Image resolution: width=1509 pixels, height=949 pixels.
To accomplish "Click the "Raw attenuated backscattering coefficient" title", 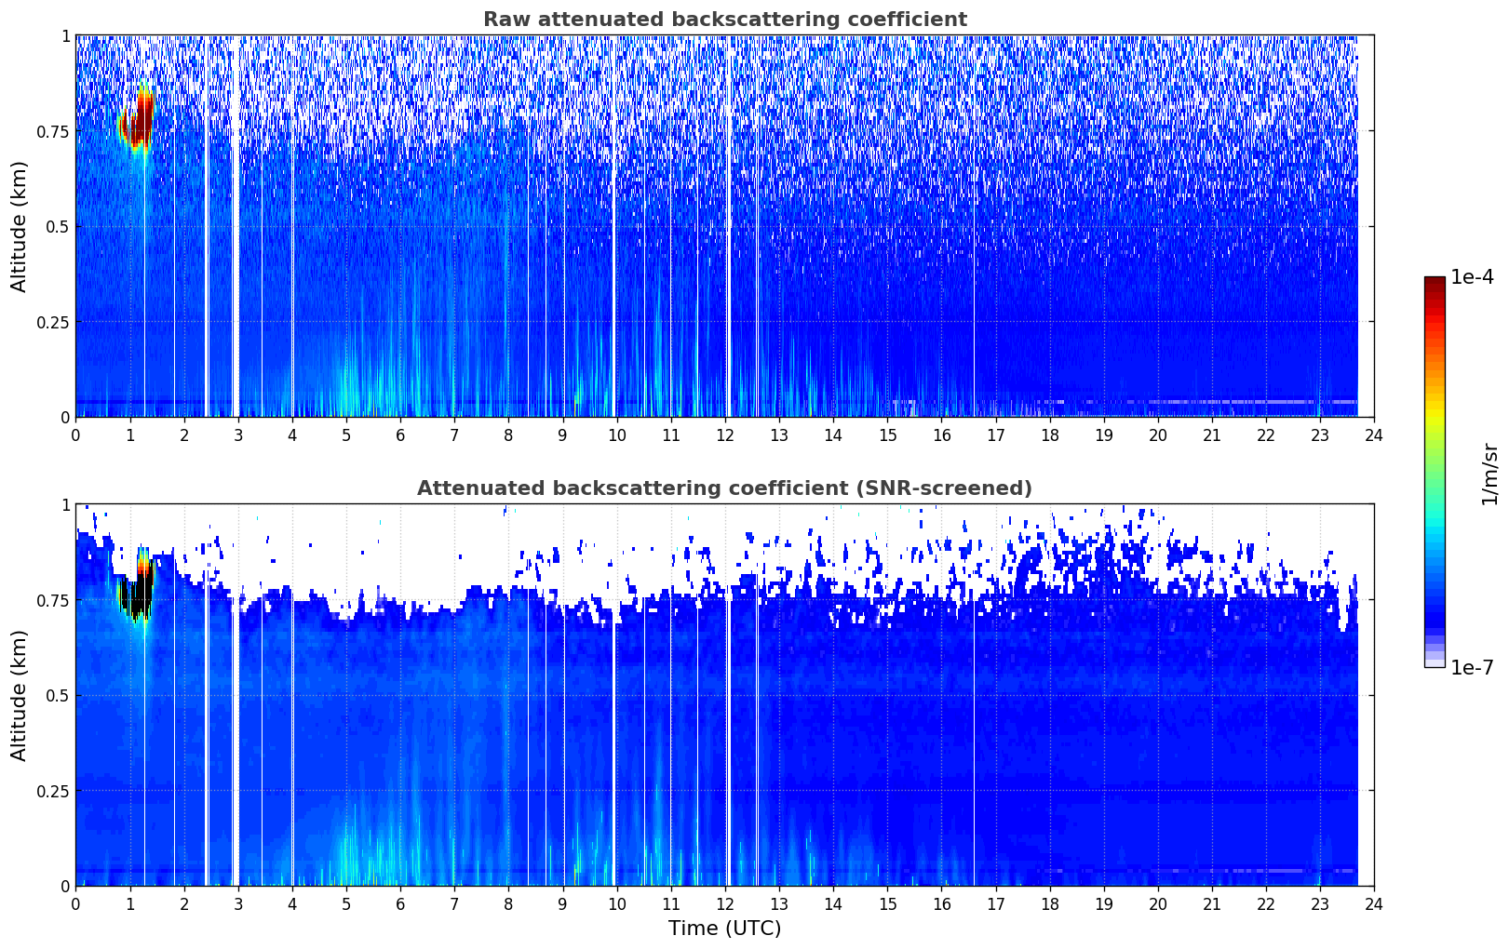I will pos(724,20).
